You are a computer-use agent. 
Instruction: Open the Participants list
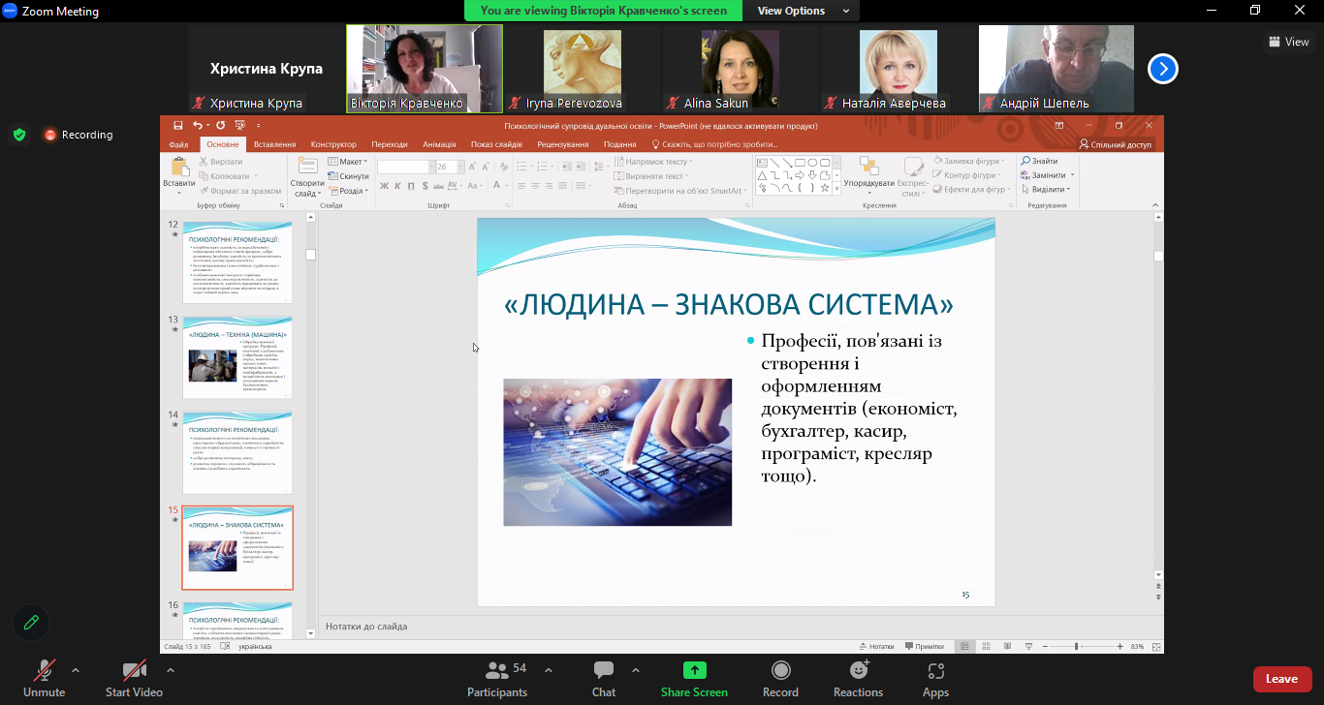coord(497,670)
